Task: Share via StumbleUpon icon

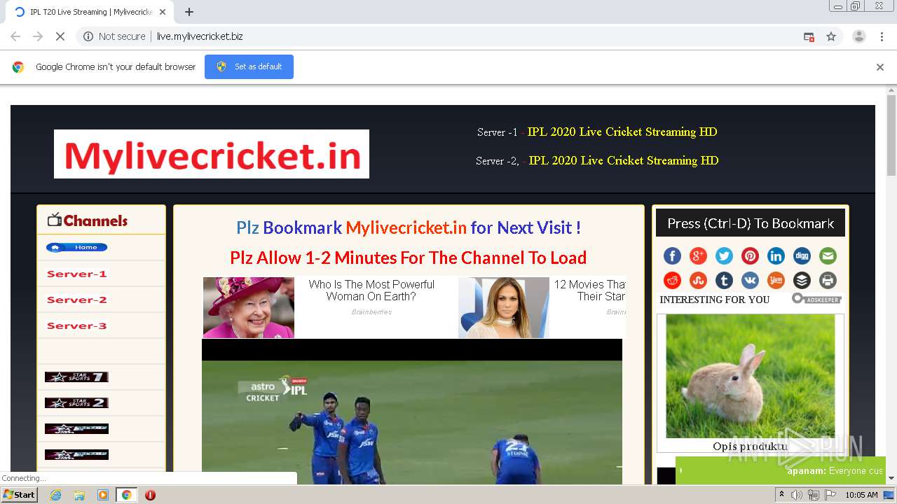Action: tap(698, 281)
